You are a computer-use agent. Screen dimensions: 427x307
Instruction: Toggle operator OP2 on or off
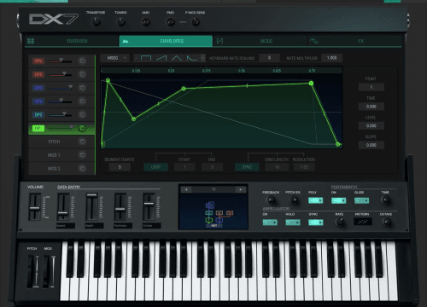[38, 115]
